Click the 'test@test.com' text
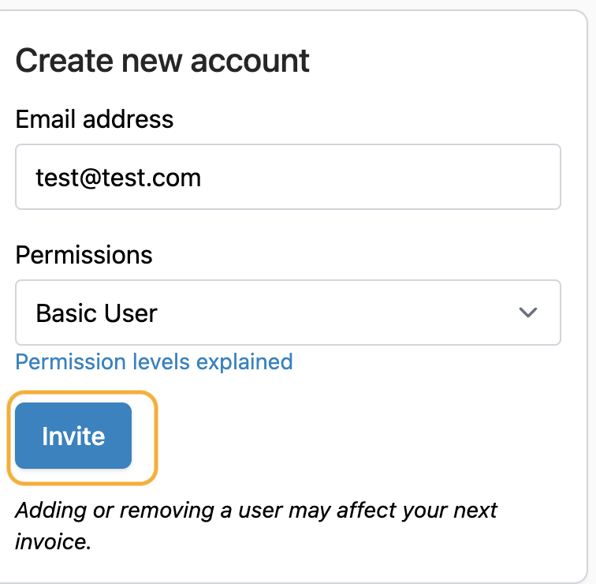 pyautogui.click(x=118, y=178)
